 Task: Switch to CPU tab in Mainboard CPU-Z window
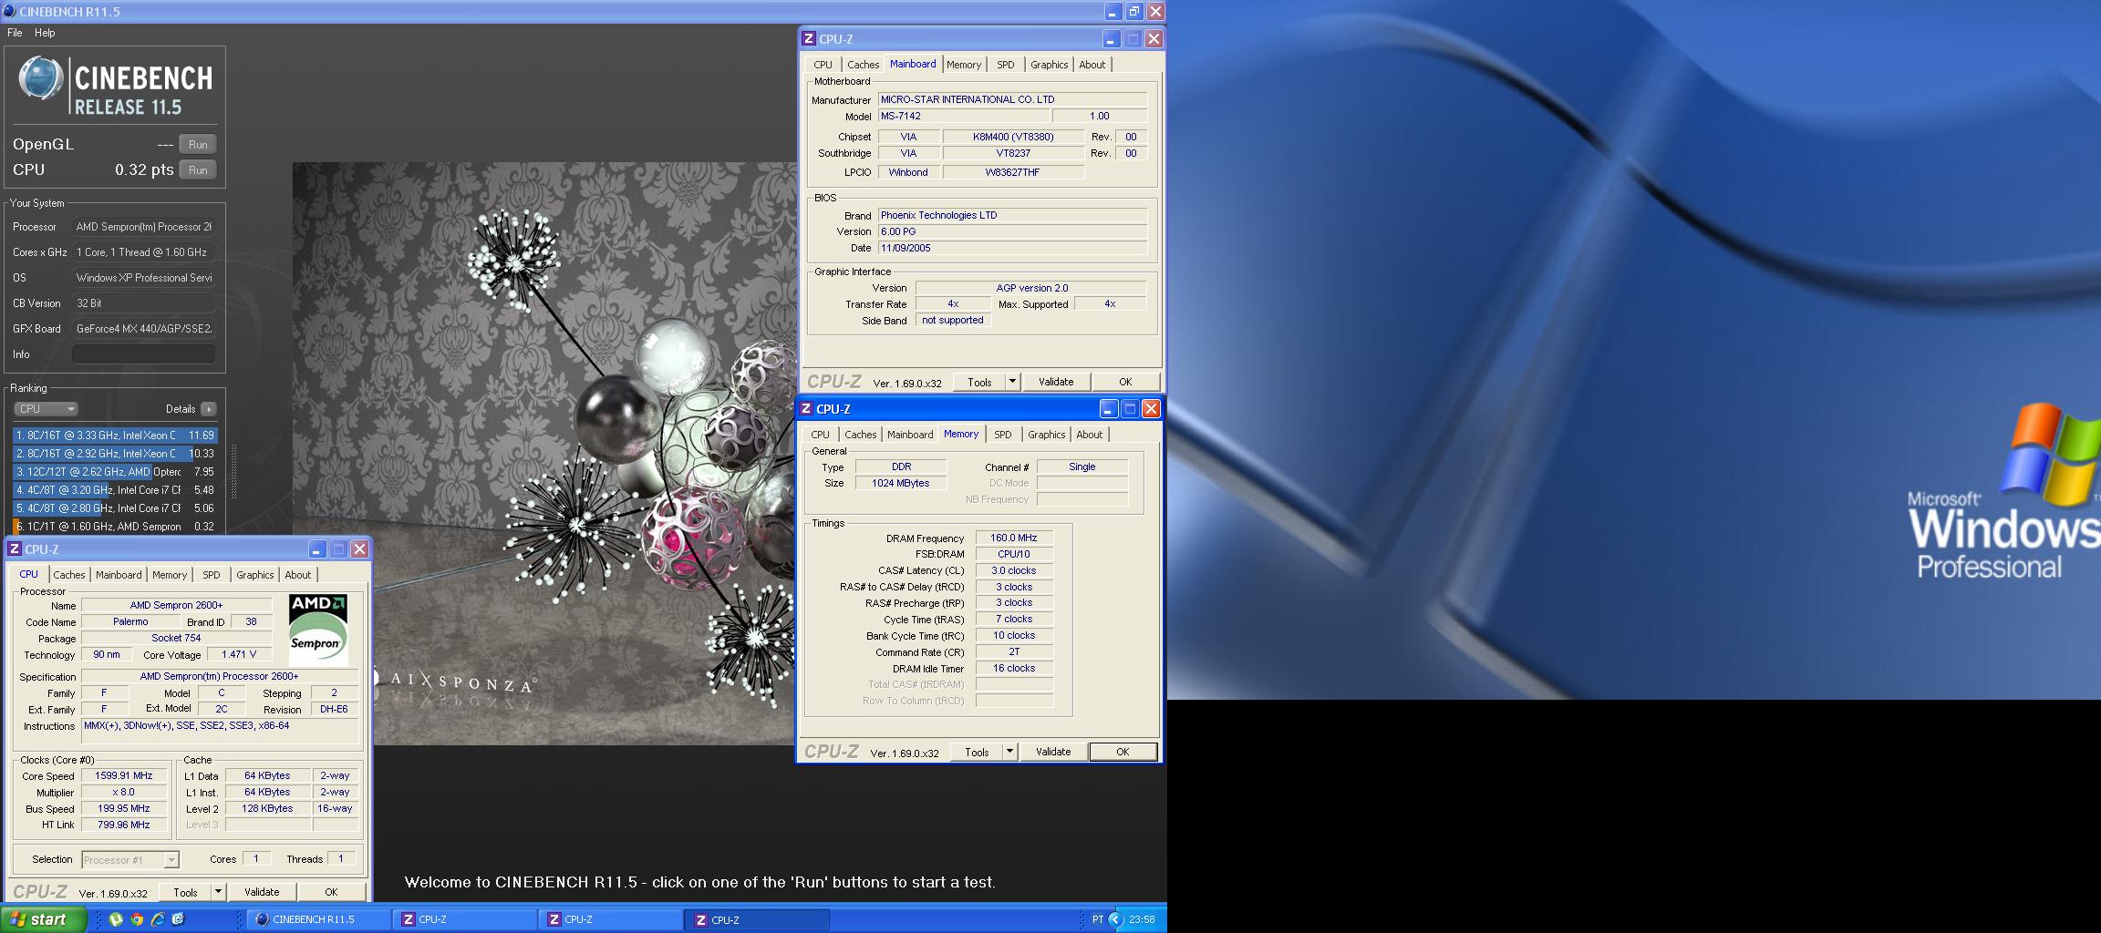(823, 65)
